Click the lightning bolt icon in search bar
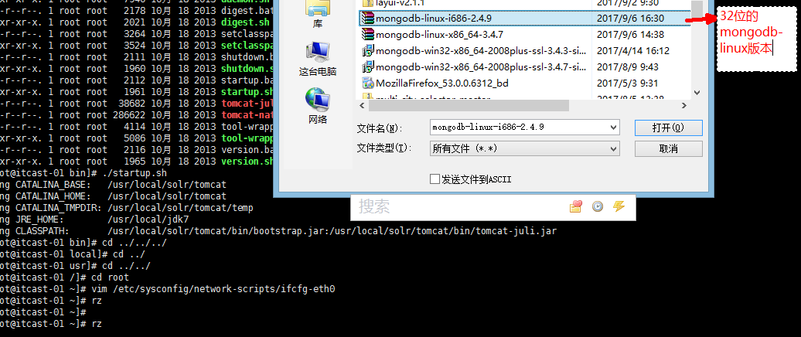Viewport: 801px width, 337px height. pos(618,207)
